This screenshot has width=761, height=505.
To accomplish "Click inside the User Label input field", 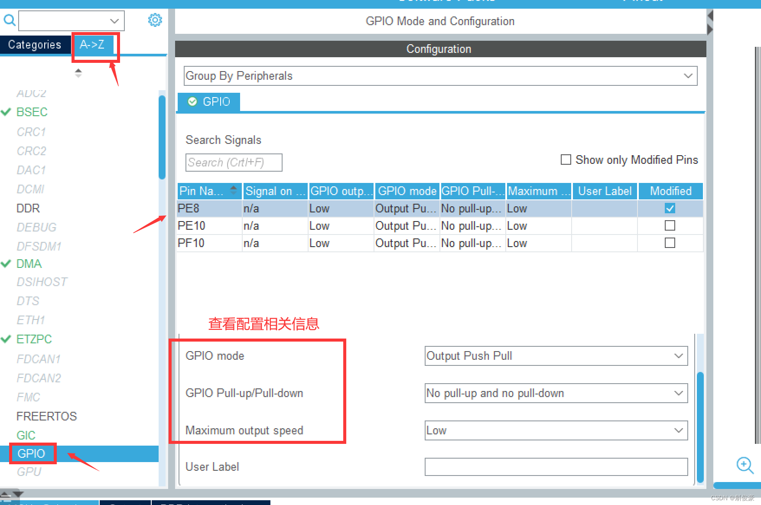I will (556, 467).
